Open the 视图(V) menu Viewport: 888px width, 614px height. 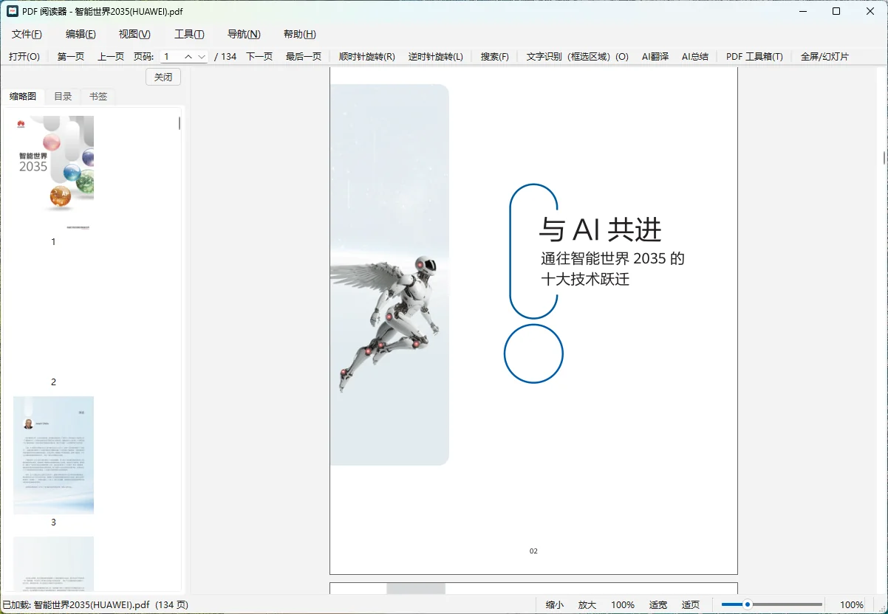pos(134,34)
